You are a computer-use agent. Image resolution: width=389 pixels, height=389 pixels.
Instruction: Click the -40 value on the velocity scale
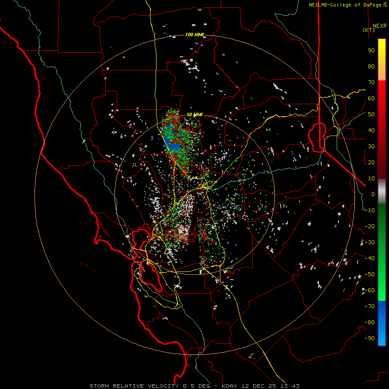pos(370,258)
